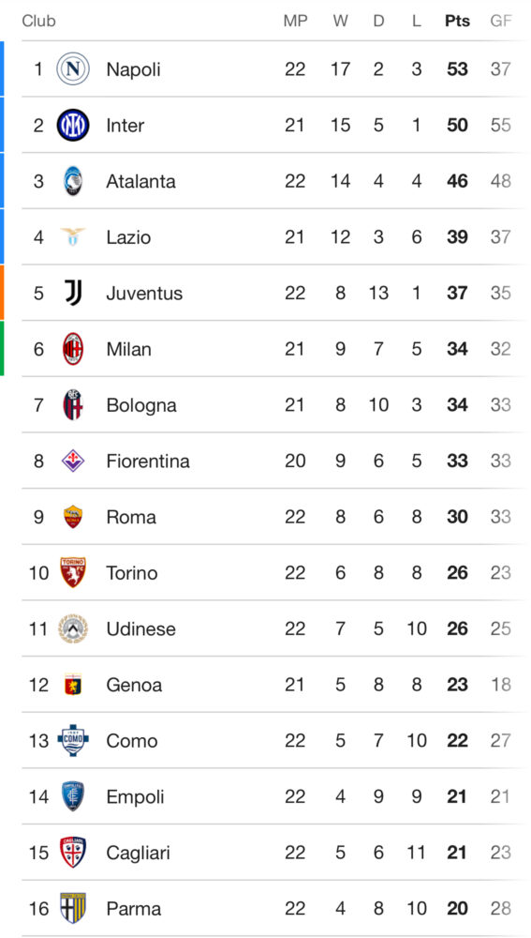Select the Parma shield crest
This screenshot has height=938, width=531.
(73, 908)
